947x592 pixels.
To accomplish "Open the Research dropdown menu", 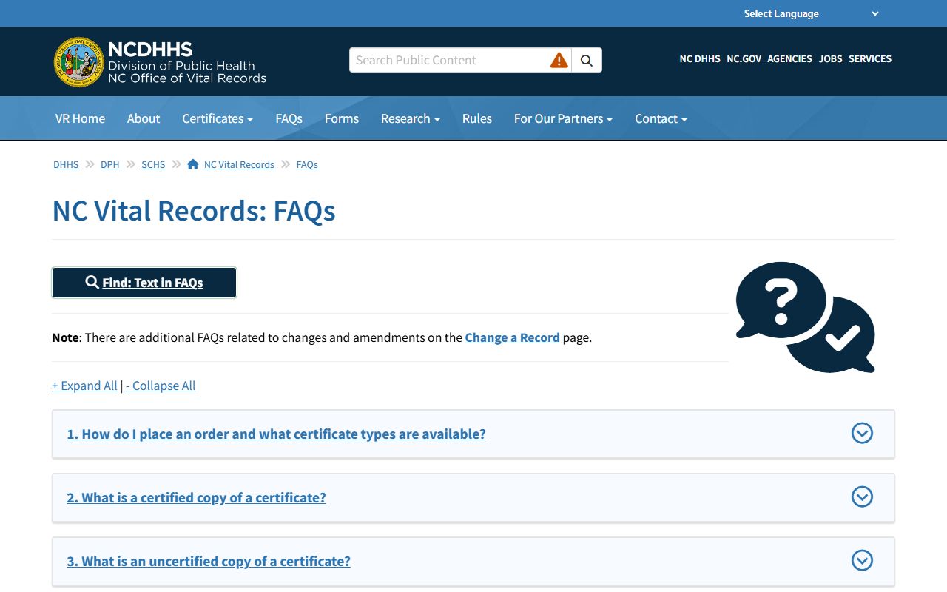I will (411, 118).
